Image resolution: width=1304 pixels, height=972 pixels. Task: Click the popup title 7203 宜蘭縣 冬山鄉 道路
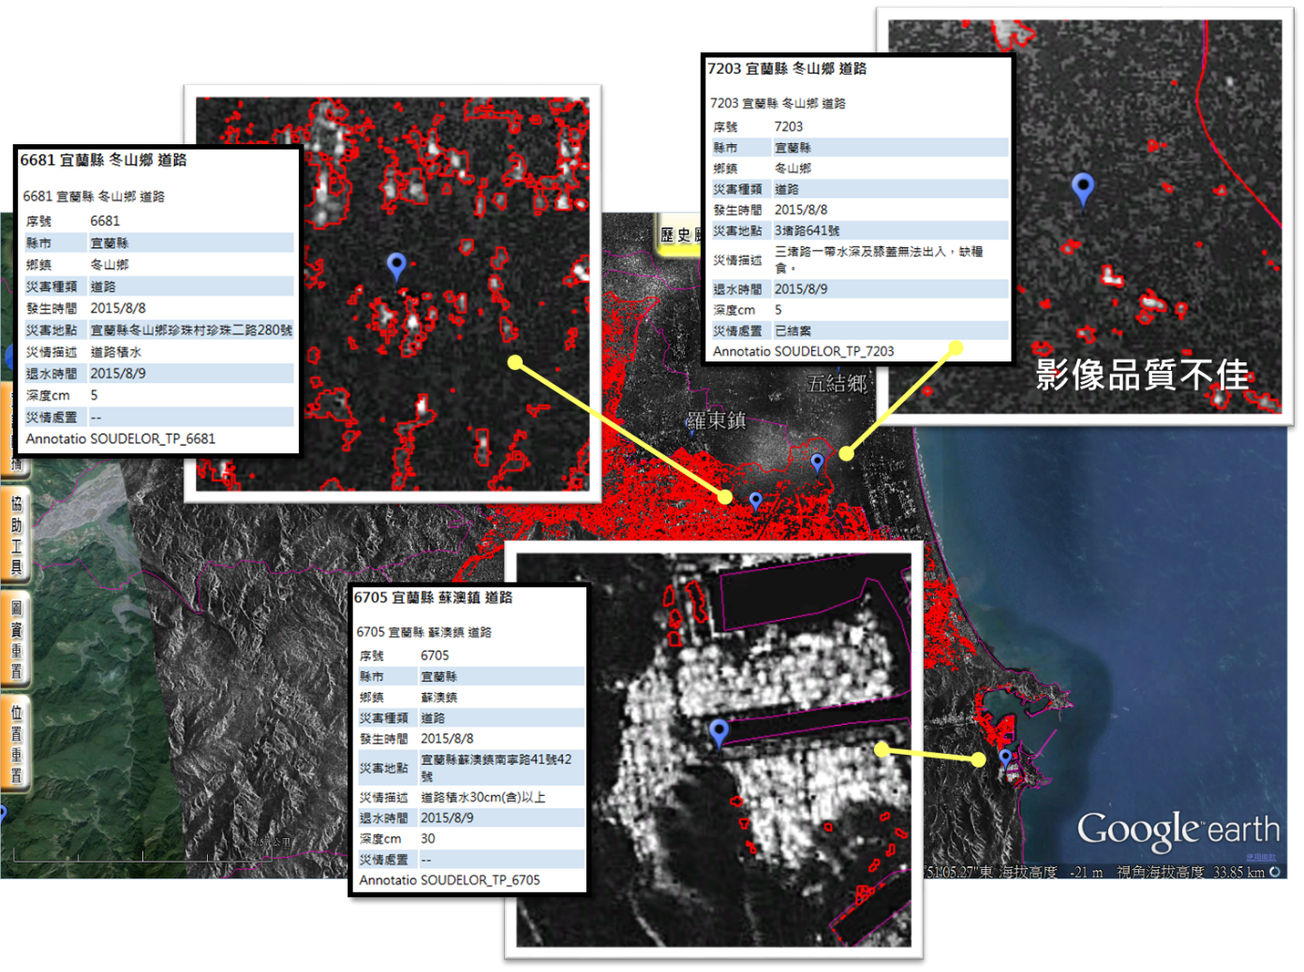pyautogui.click(x=787, y=68)
